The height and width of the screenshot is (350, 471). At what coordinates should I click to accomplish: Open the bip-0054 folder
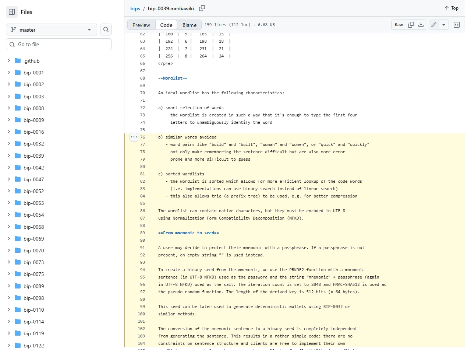(x=33, y=215)
